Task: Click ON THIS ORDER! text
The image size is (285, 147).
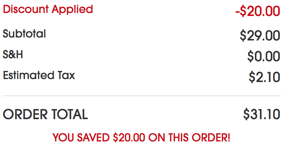Action: click(189, 137)
